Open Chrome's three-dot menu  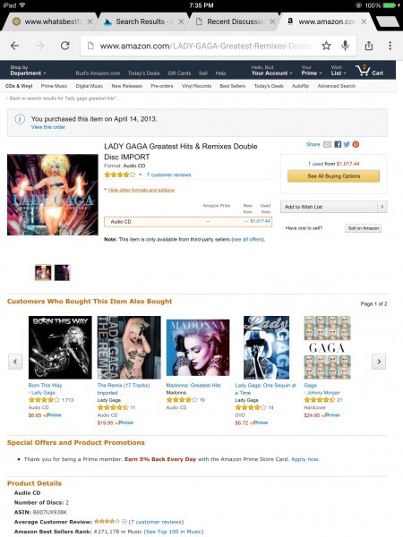tap(390, 46)
